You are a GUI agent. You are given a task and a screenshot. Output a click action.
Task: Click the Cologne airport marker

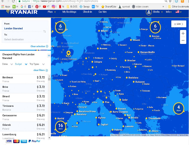[x=92, y=62]
